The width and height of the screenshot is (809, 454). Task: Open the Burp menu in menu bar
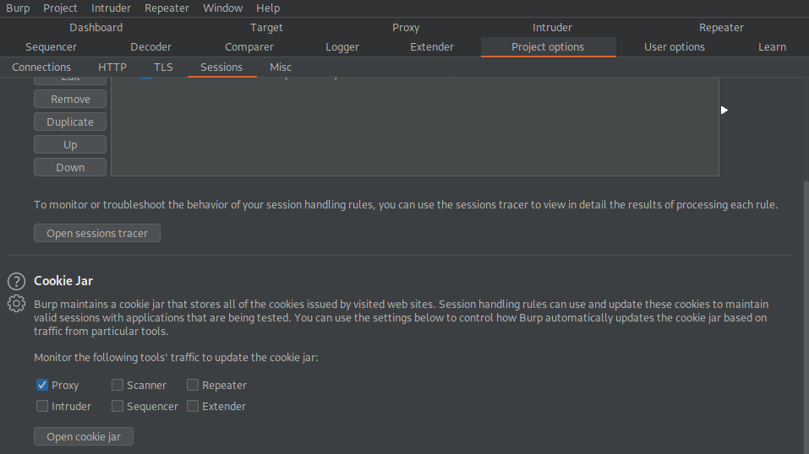click(18, 8)
